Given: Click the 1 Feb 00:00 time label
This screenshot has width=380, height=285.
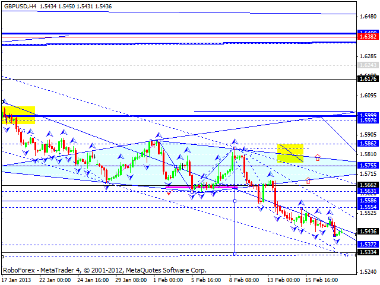Looking at the screenshot, I should [168, 280].
